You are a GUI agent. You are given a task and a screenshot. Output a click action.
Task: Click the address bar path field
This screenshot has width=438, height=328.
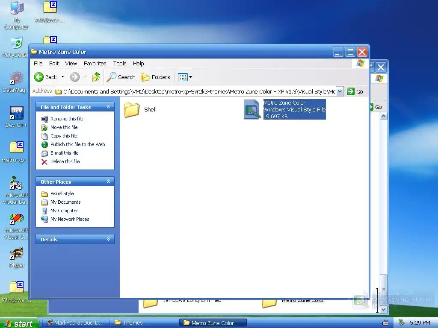point(195,91)
